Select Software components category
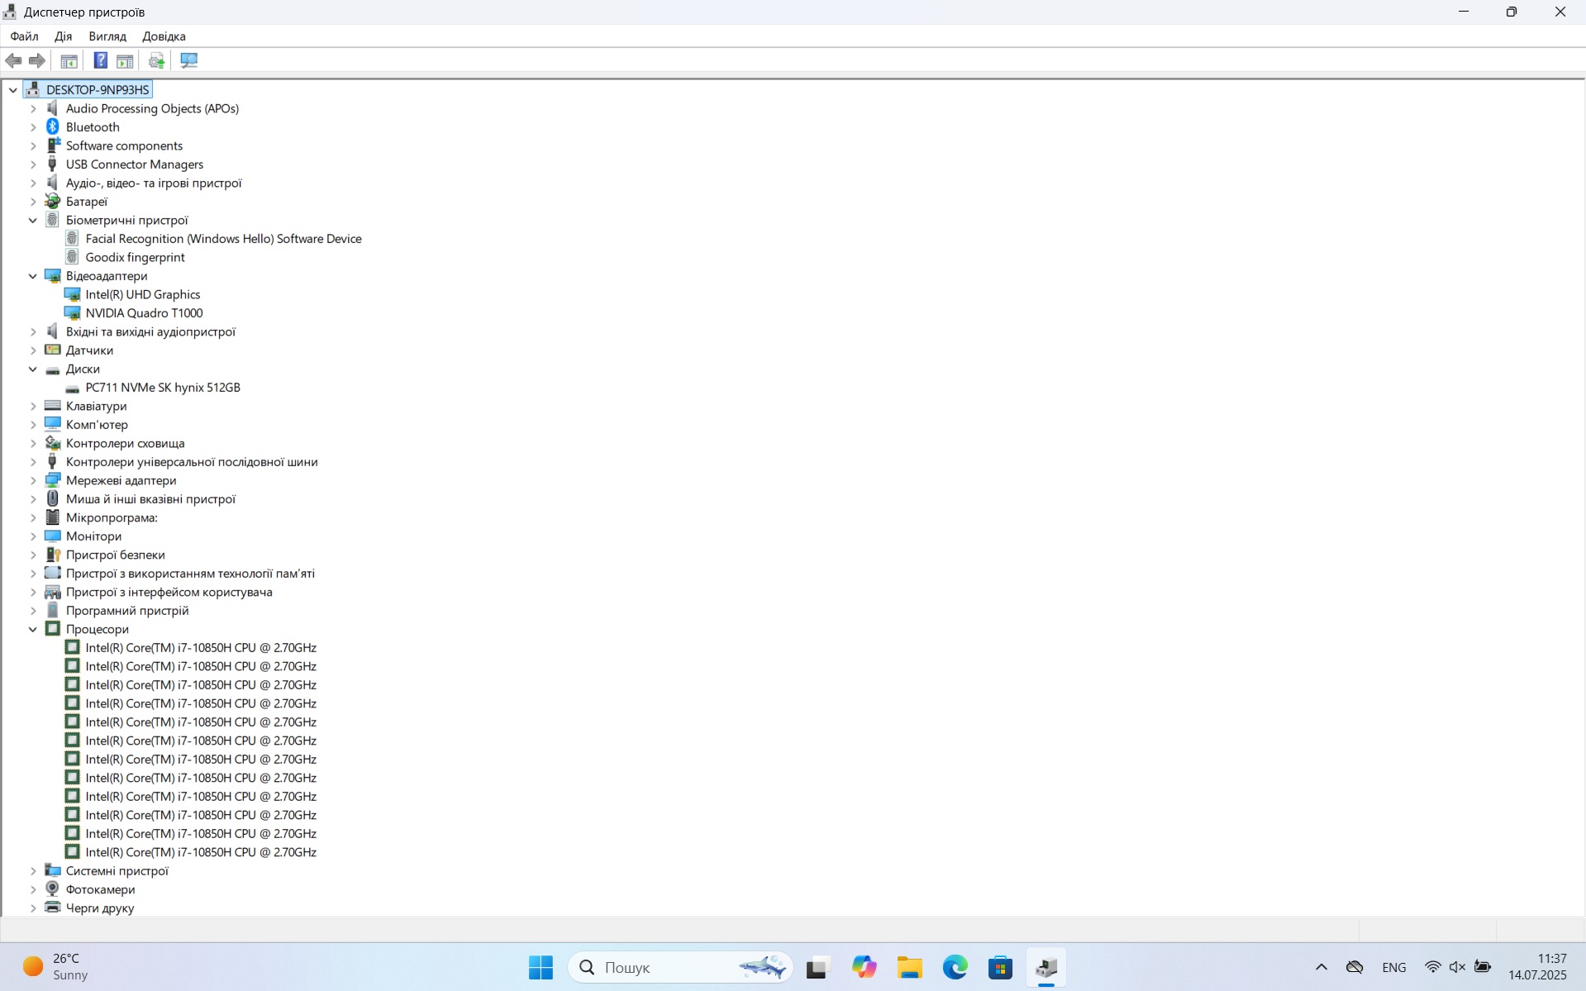1586x991 pixels. click(x=124, y=145)
